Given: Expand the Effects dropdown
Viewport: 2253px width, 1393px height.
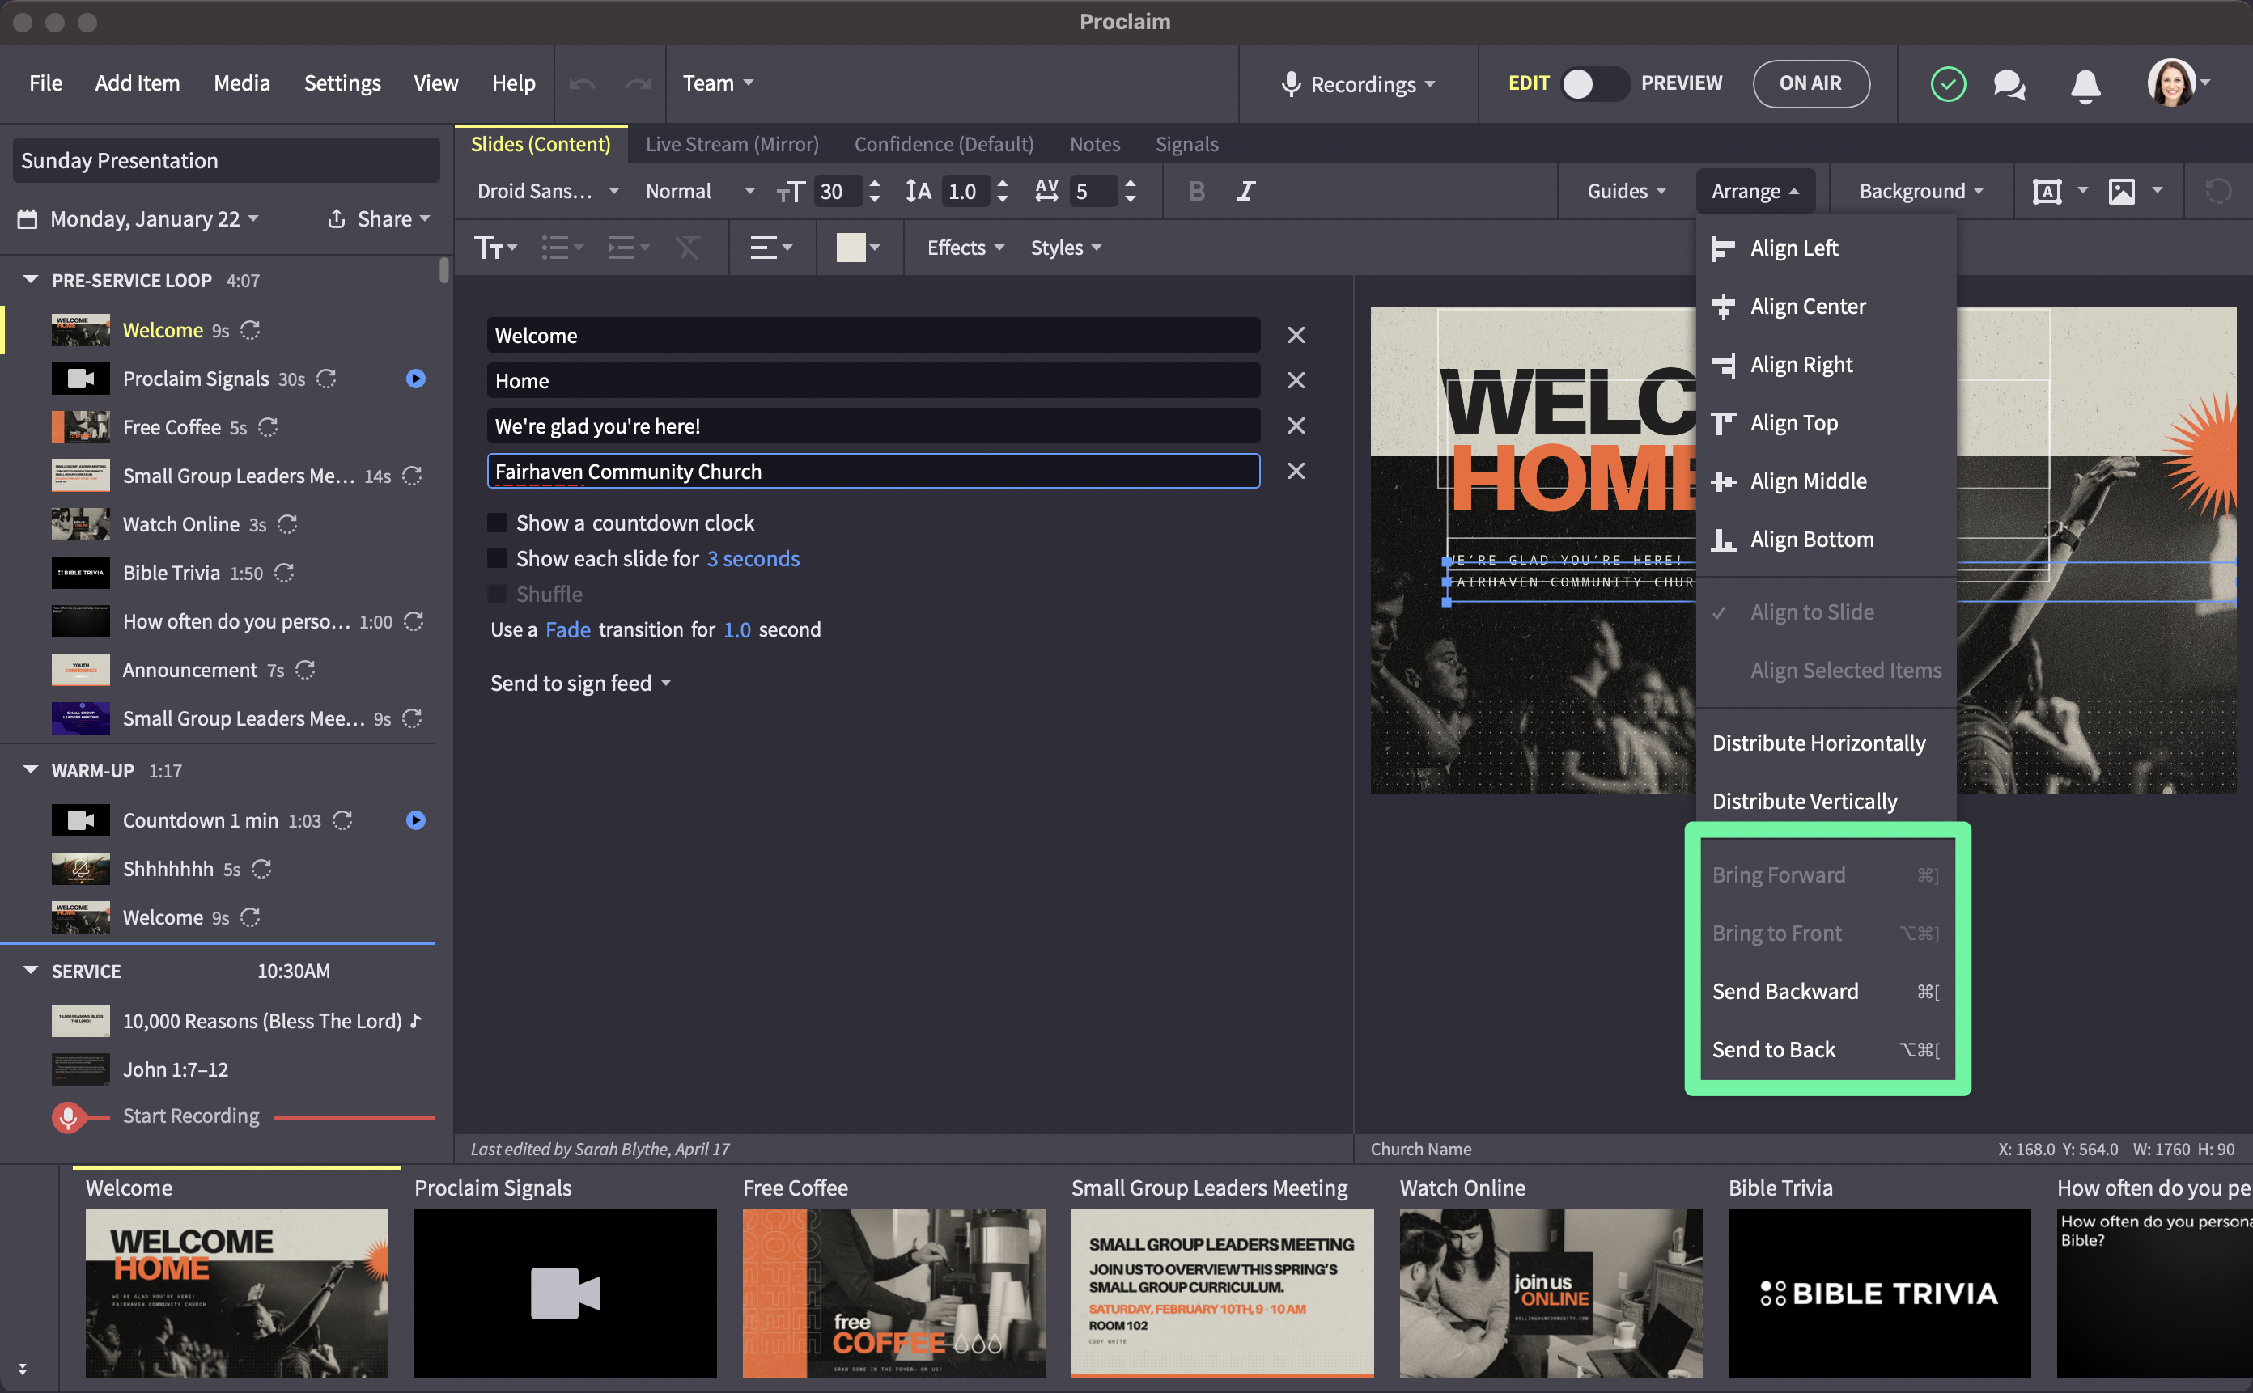Looking at the screenshot, I should tap(964, 248).
